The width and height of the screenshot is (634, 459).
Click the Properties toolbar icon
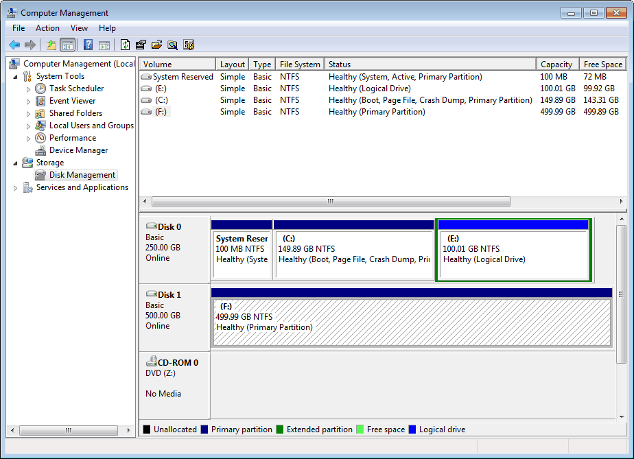coord(141,45)
